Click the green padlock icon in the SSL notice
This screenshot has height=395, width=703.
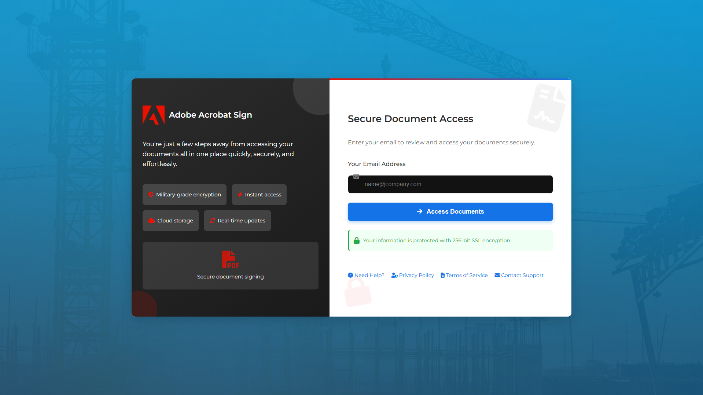tap(357, 240)
